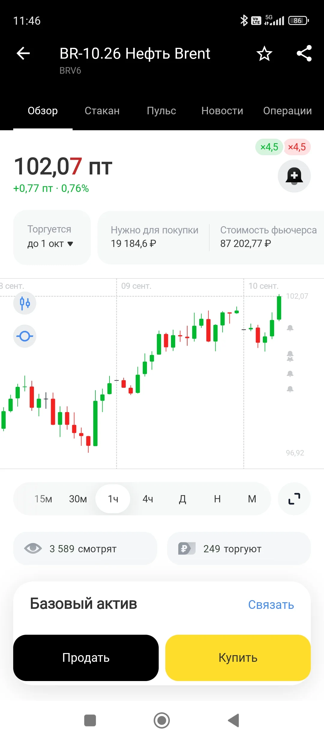Tap the +0,77 пт · 0,76% change text
The width and height of the screenshot is (324, 740).
tap(51, 189)
